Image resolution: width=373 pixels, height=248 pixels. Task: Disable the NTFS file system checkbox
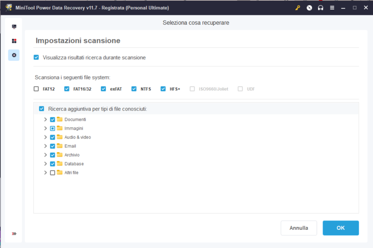pyautogui.click(x=134, y=89)
